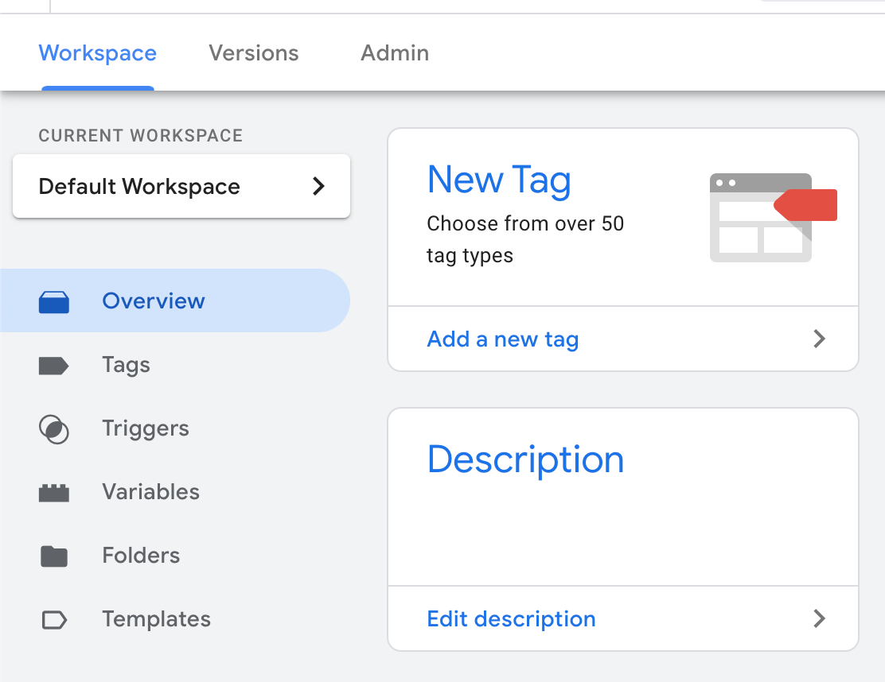The height and width of the screenshot is (682, 885).
Task: Click the chevron beside Edit description
Action: (819, 619)
